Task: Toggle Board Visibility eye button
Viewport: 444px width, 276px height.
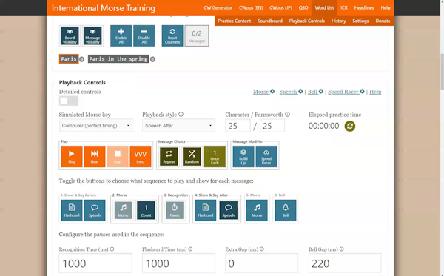Action: (70, 36)
